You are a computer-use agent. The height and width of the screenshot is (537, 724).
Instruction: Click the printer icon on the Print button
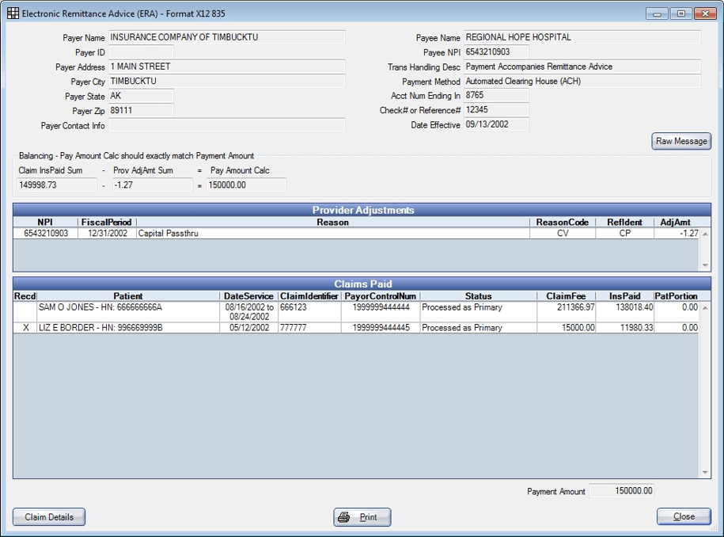[x=343, y=516]
